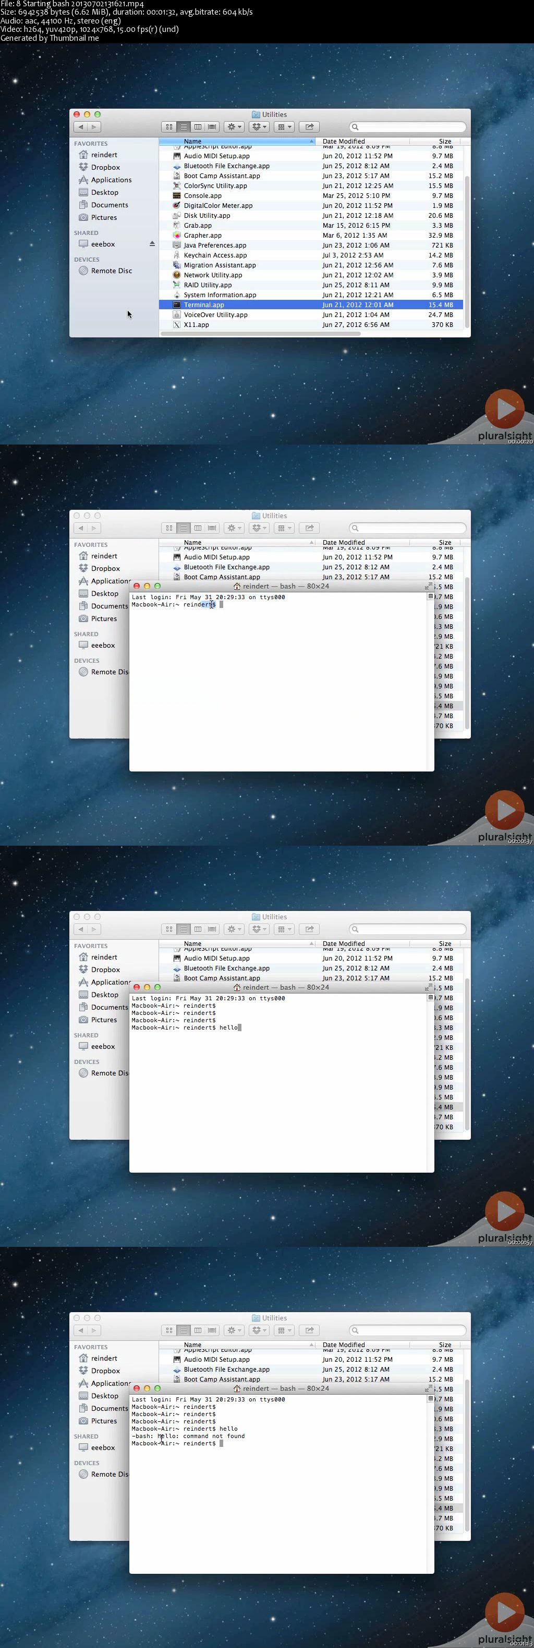The height and width of the screenshot is (1648, 534).
Task: Select the Network Utility.app icon
Action: coord(177,275)
